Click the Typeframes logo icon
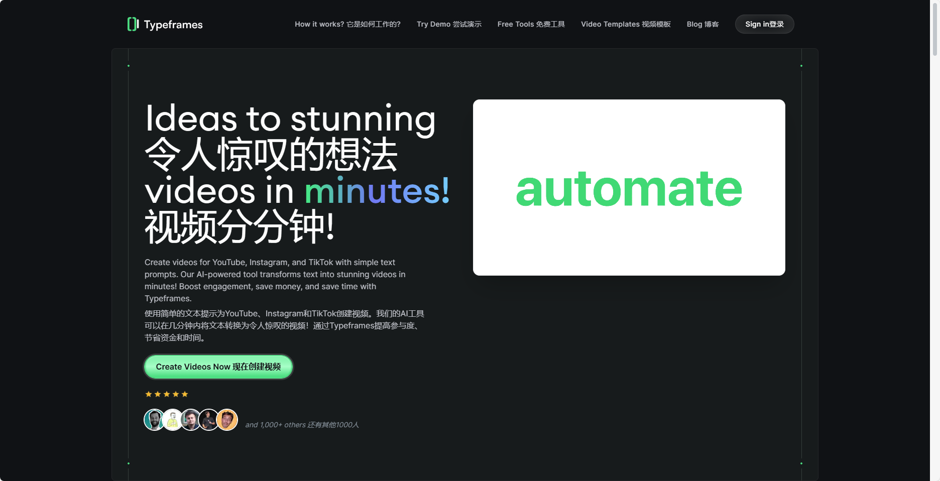This screenshot has width=940, height=481. (133, 24)
